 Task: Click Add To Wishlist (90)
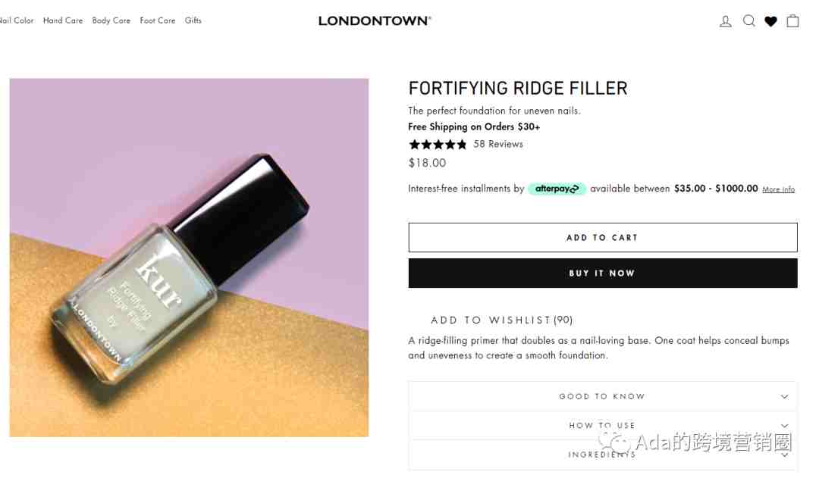coord(501,320)
